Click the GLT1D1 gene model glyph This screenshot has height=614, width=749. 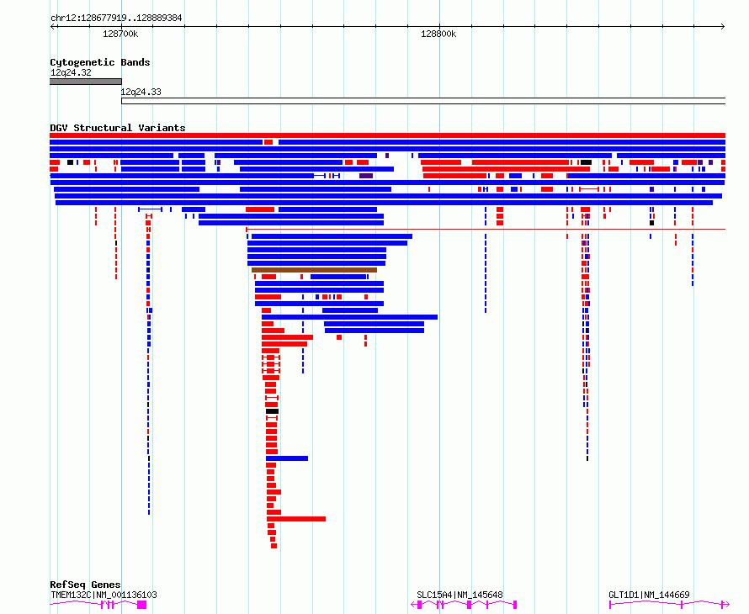click(x=669, y=605)
